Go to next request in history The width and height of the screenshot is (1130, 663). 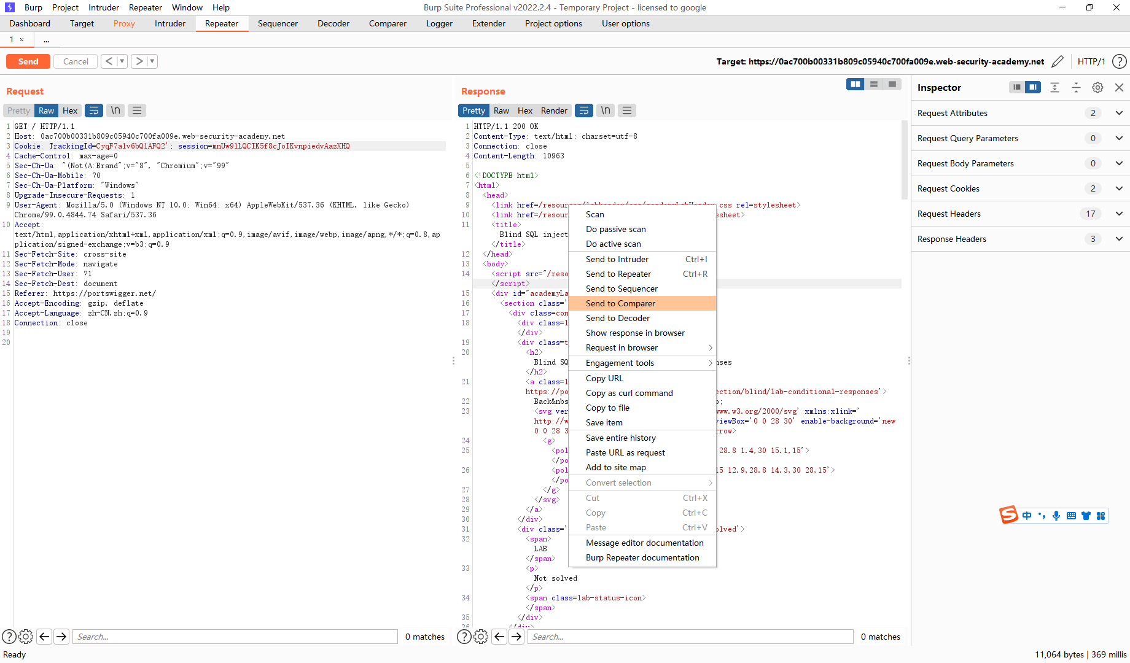pyautogui.click(x=139, y=61)
